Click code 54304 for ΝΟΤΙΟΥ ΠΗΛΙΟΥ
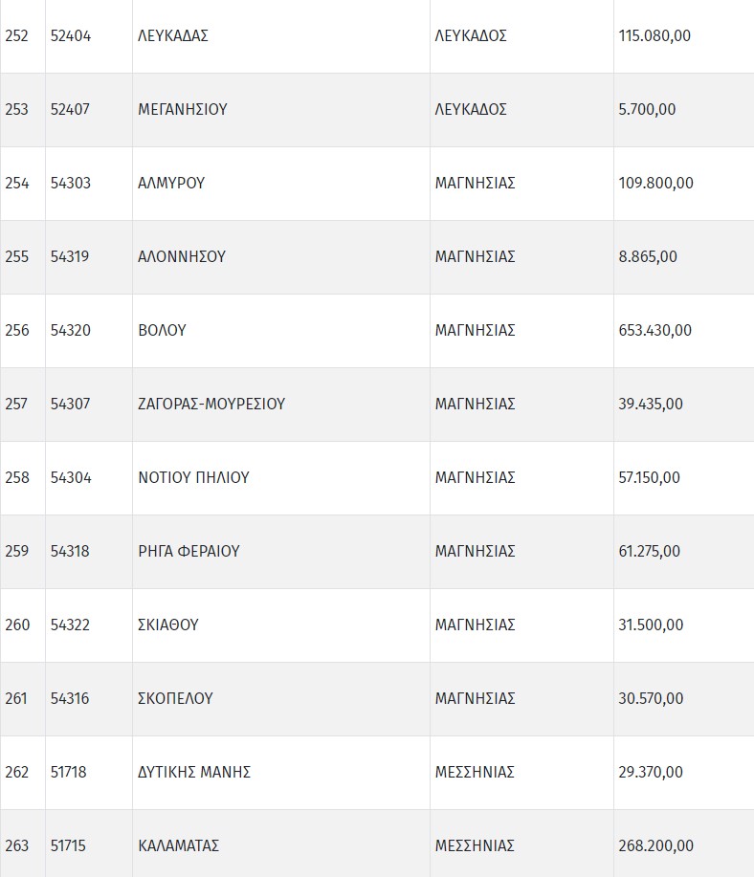 tap(71, 478)
